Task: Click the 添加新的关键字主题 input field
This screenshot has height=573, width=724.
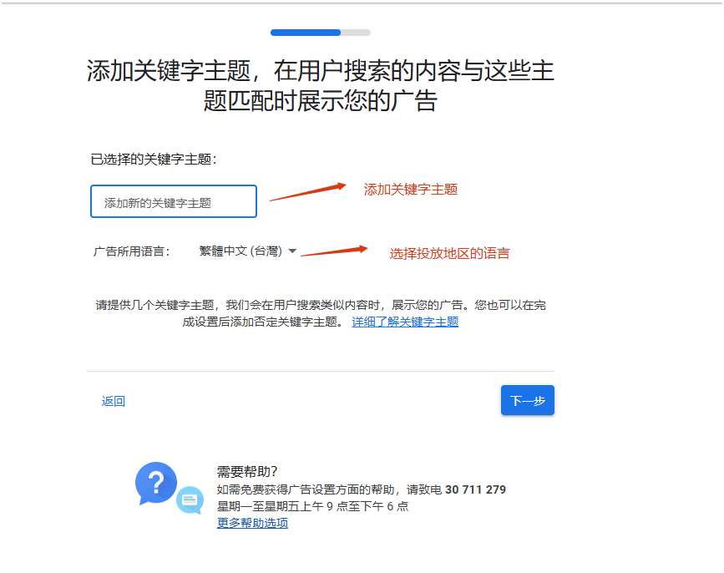Action: pos(174,201)
